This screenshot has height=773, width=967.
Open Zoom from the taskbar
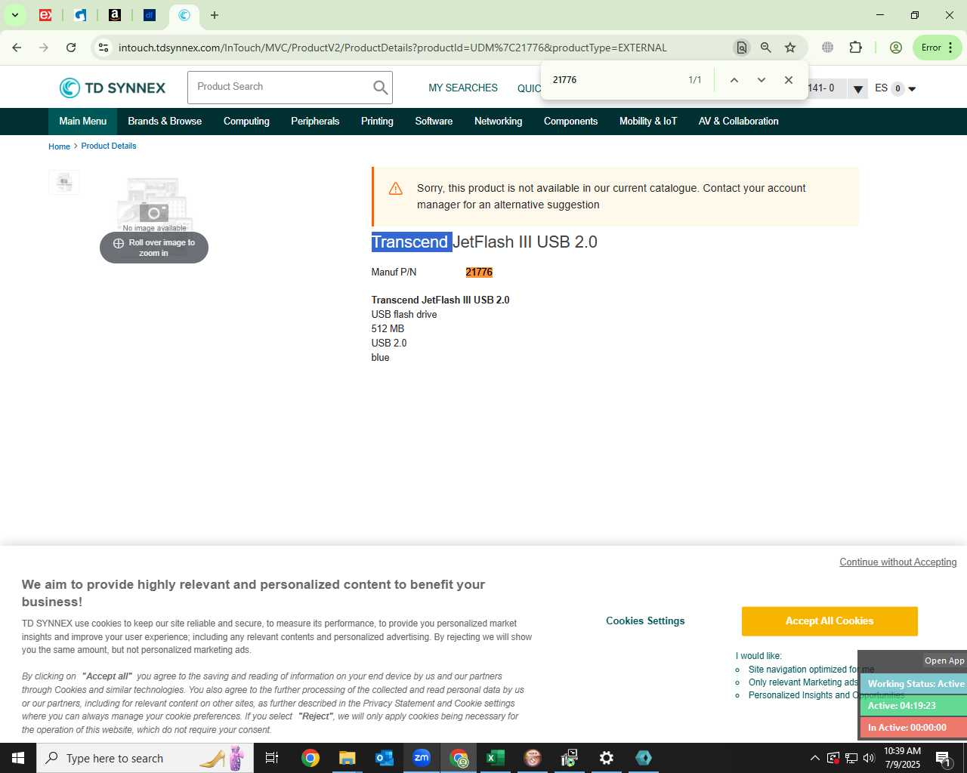pos(422,758)
